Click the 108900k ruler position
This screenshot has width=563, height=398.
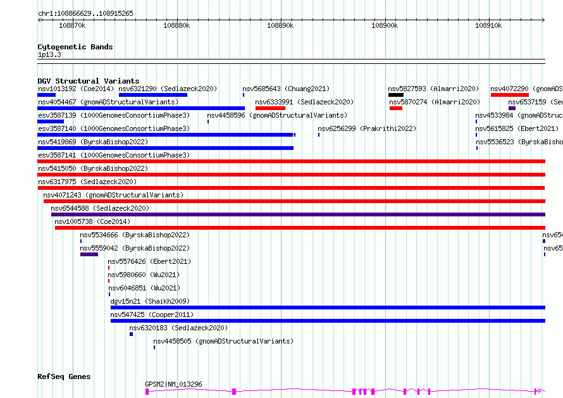385,25
